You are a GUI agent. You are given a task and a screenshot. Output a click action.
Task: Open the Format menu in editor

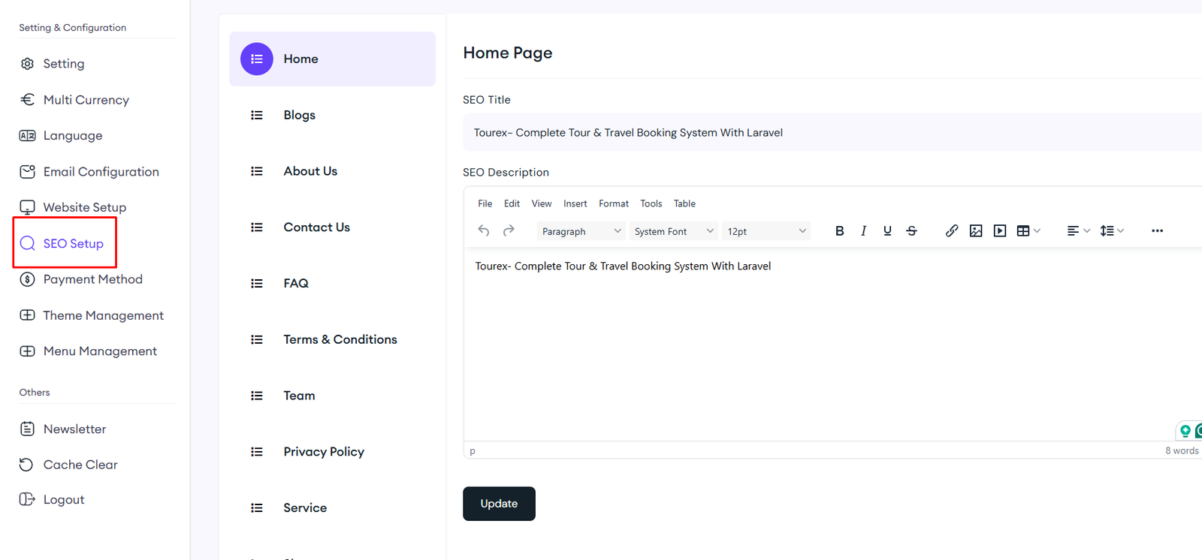613,203
